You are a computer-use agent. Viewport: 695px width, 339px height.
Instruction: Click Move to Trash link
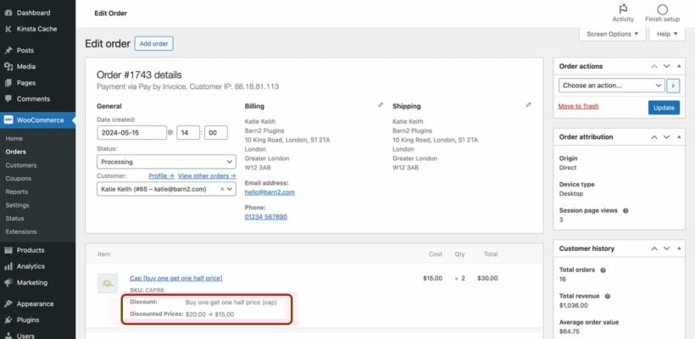(578, 106)
